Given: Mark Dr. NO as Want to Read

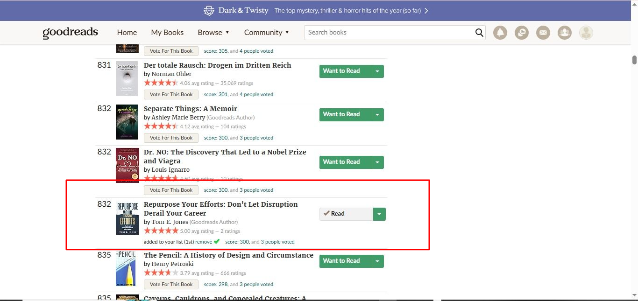Looking at the screenshot, I should click(345, 162).
